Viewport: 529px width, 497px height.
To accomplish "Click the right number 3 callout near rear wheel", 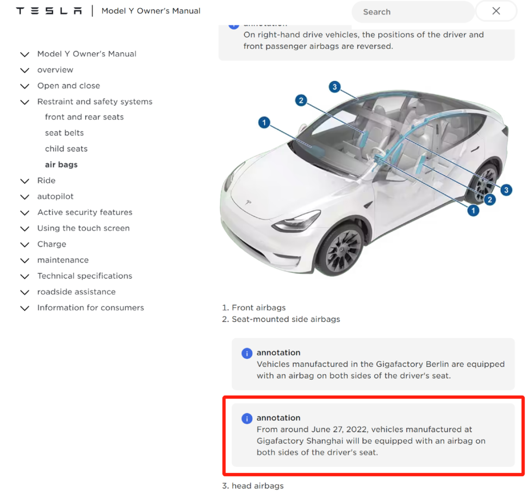I will pyautogui.click(x=506, y=190).
